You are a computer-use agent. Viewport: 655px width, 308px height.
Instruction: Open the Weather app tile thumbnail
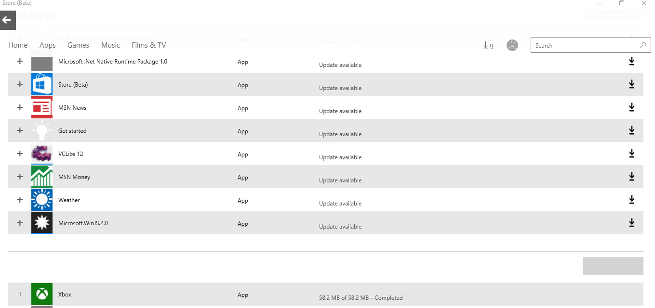[x=42, y=200]
